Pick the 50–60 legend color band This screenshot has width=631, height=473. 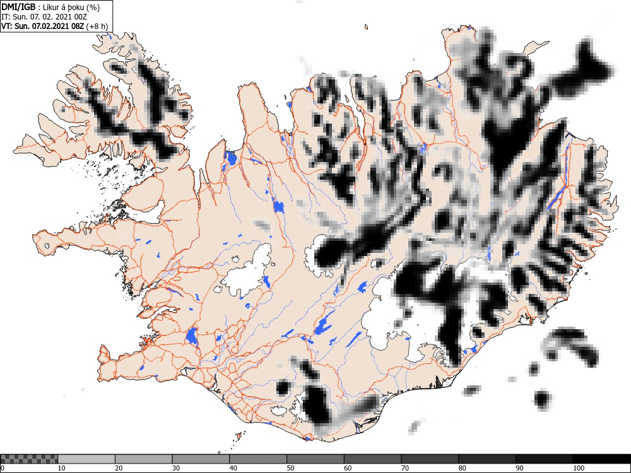tap(315, 459)
